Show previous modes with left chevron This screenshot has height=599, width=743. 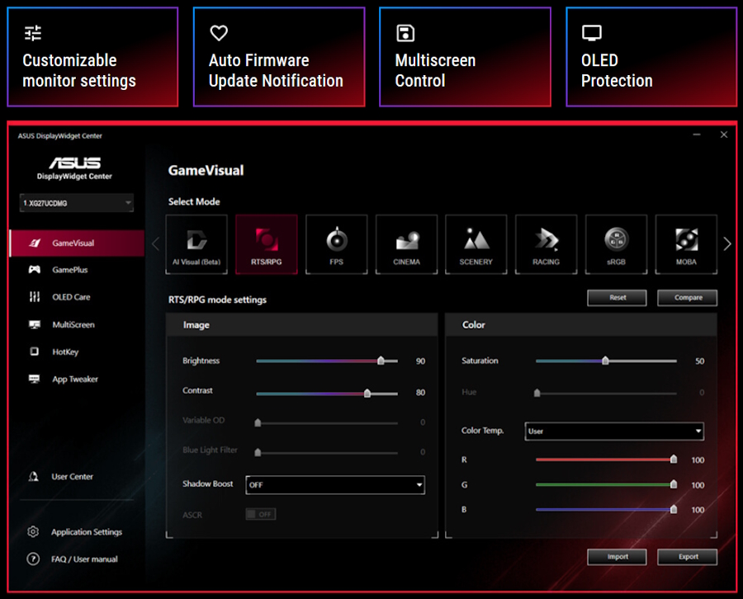(155, 244)
